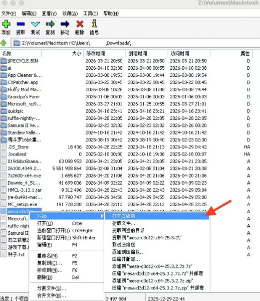Select the HMCL-3.13.1.jar file icon
Viewport: 260px width, 301px height.
coord(4,190)
